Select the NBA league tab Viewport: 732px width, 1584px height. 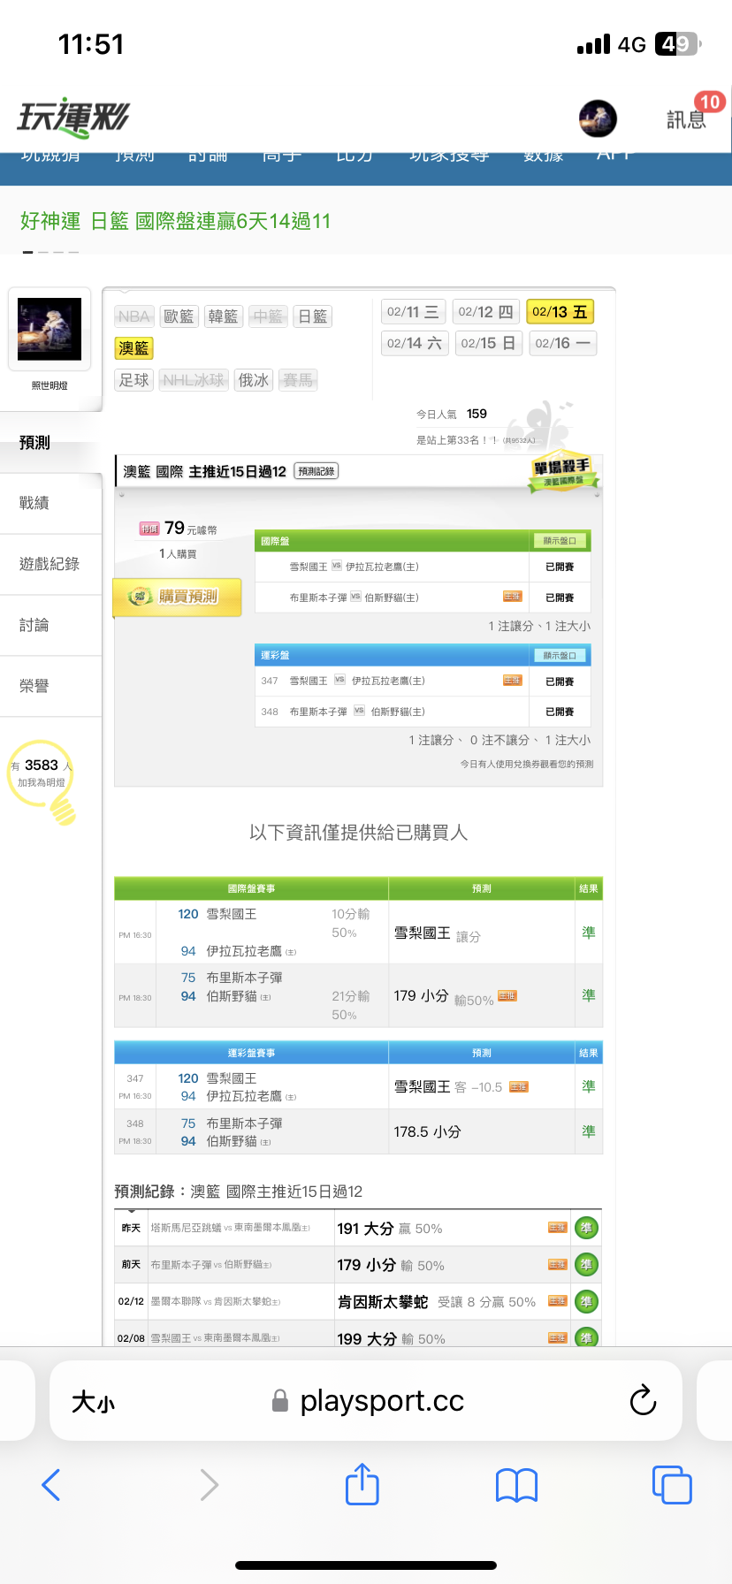134,316
